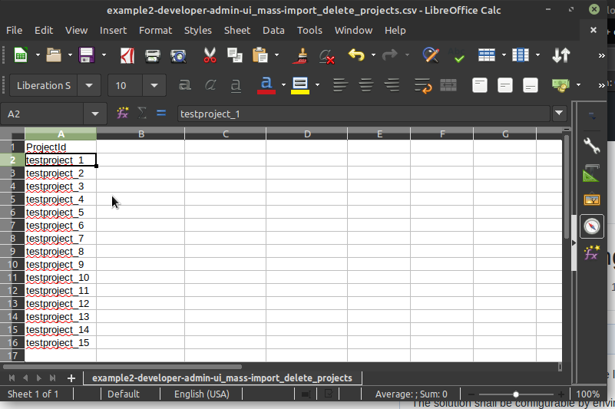Screen dimensions: 615x409
Task: Open Find & Replace
Action: click(431, 55)
